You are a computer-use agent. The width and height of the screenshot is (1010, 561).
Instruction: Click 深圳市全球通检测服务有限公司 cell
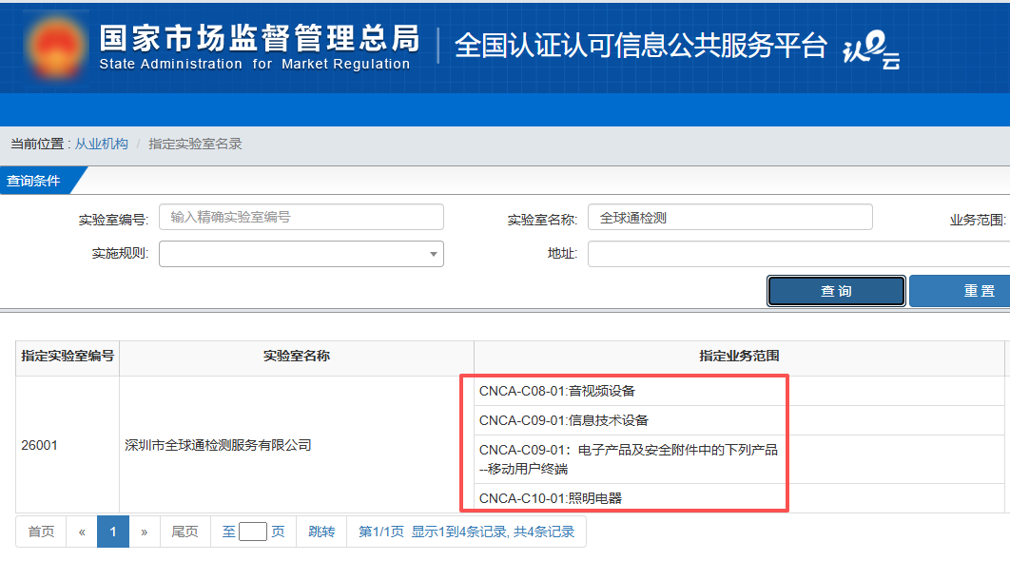pos(297,445)
